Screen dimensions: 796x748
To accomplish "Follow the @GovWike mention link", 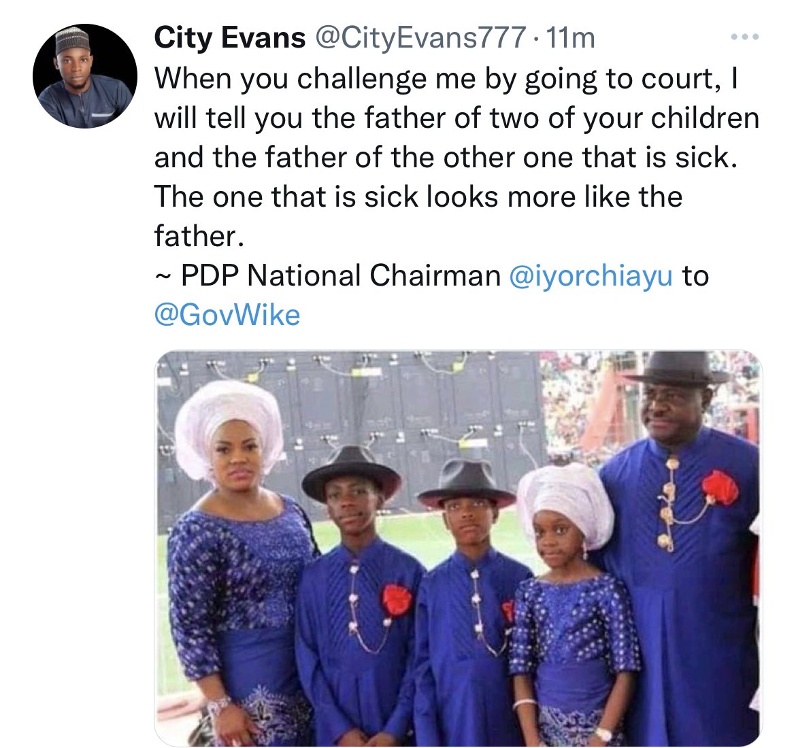I will tap(227, 315).
